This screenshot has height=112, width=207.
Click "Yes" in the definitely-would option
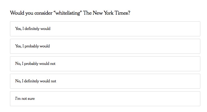[18, 29]
